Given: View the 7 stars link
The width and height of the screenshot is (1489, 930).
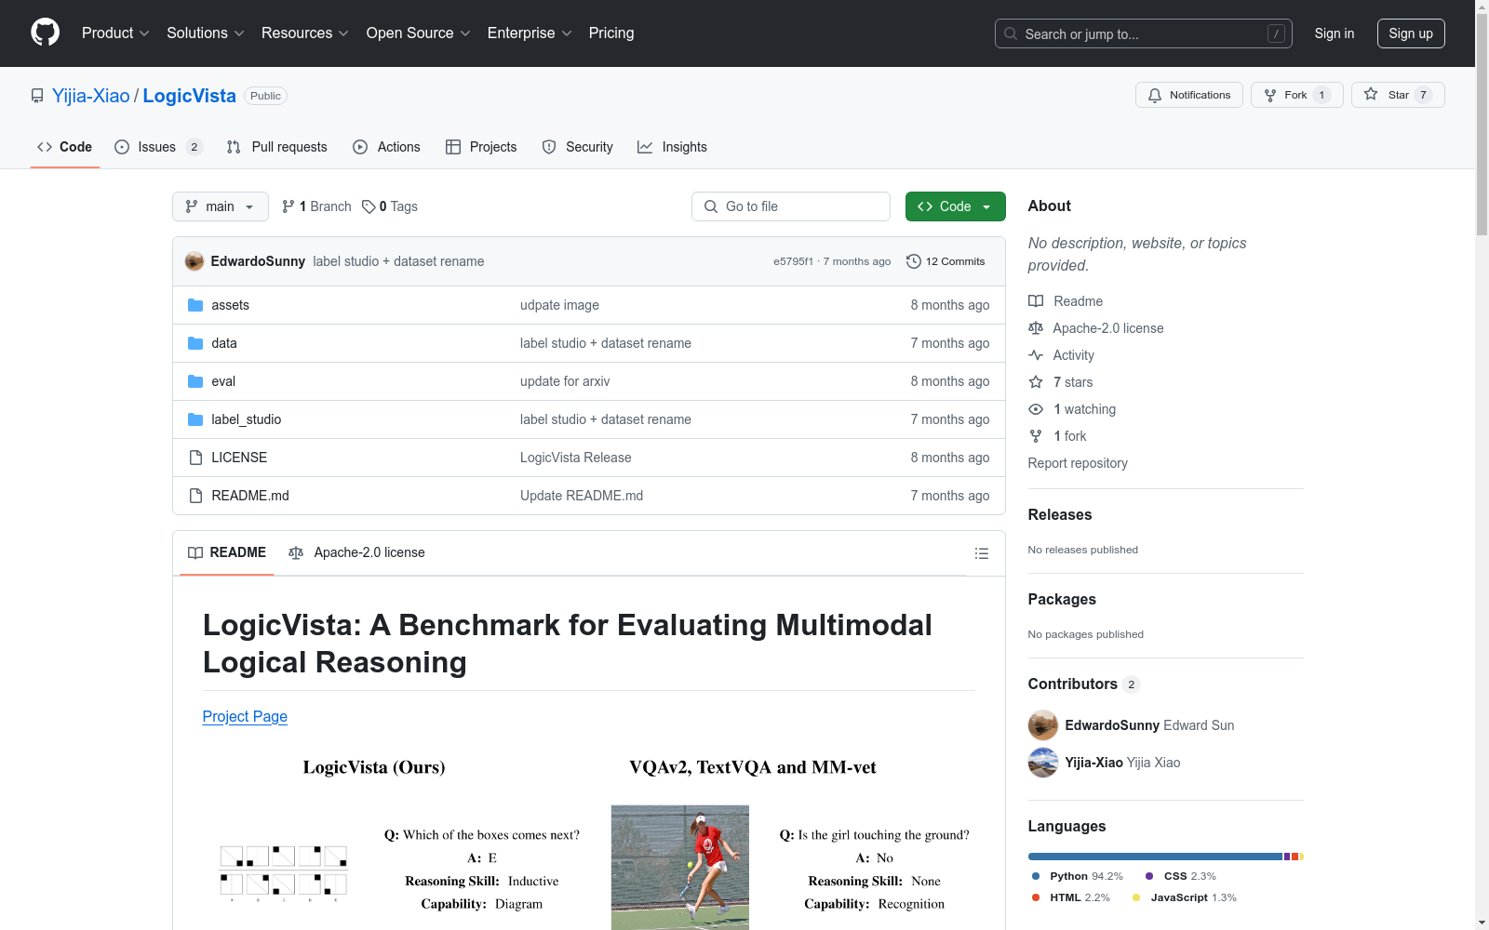Looking at the screenshot, I should click(1061, 382).
